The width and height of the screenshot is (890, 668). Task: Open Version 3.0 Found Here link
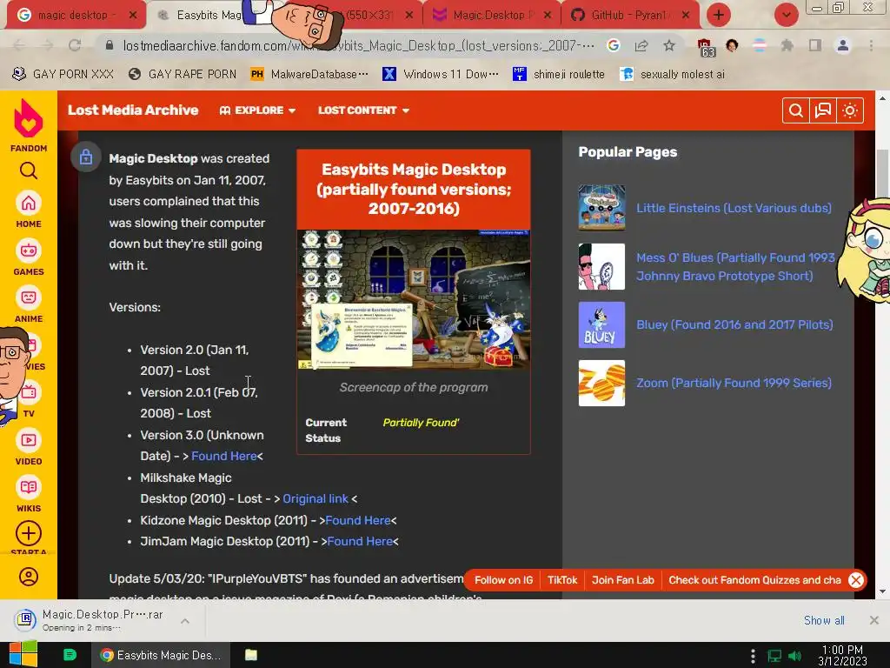(x=224, y=456)
